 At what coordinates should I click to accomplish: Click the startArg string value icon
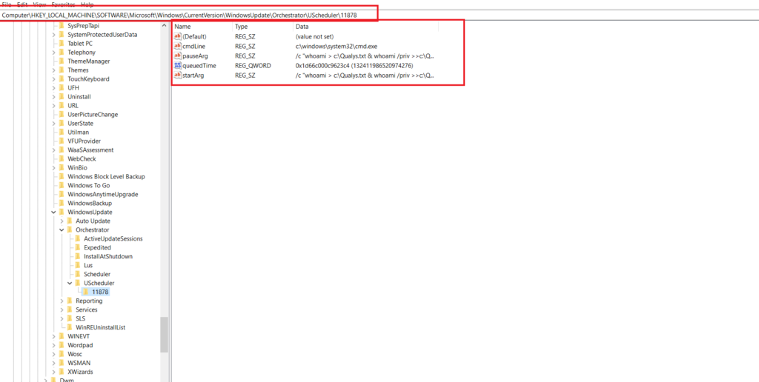coord(178,76)
